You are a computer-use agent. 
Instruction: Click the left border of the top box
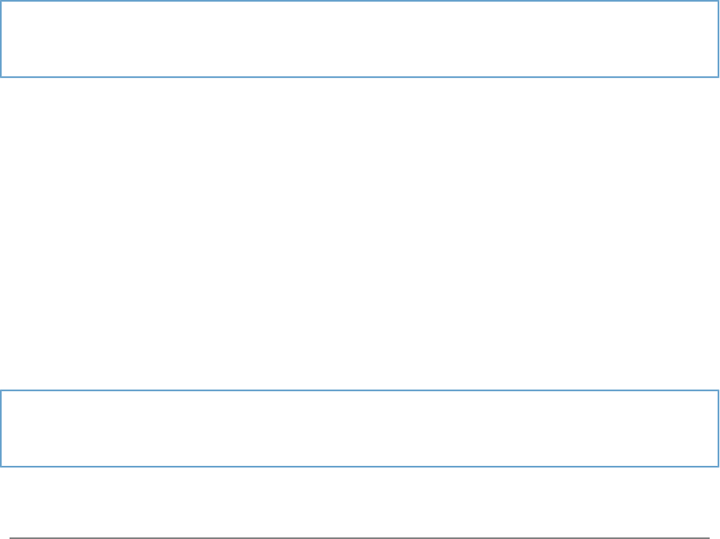click(x=2, y=39)
